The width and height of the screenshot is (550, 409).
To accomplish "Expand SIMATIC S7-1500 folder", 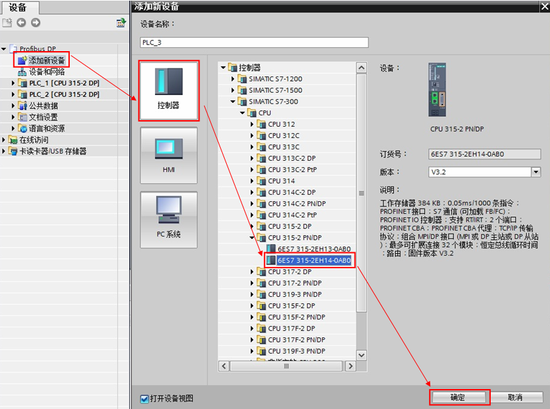I will (x=233, y=90).
